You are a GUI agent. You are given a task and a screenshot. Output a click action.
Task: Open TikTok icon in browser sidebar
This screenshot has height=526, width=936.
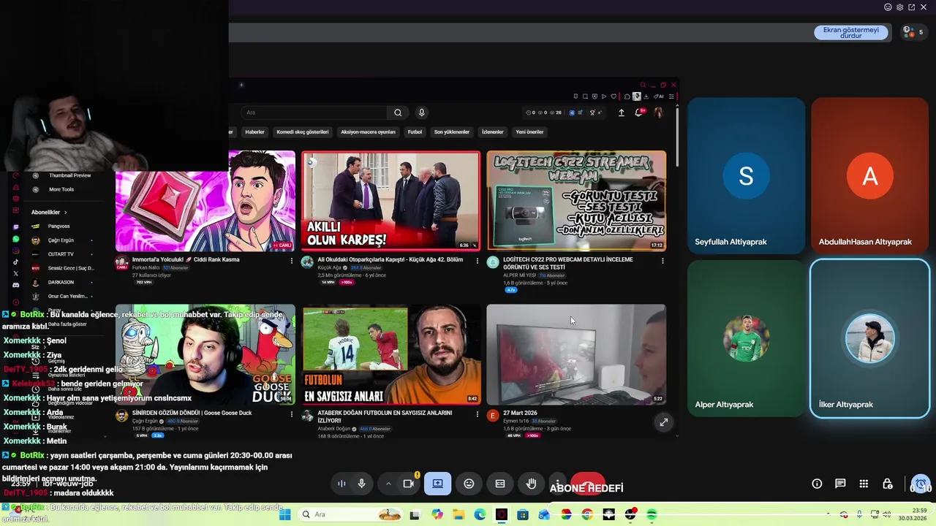16,262
